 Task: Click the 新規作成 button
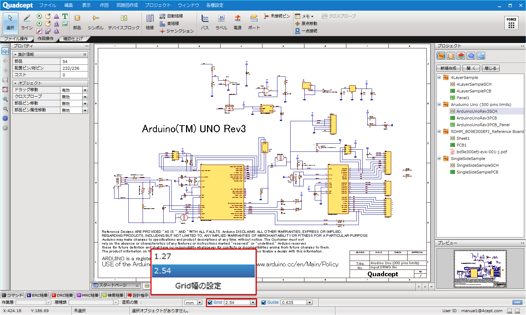448,68
